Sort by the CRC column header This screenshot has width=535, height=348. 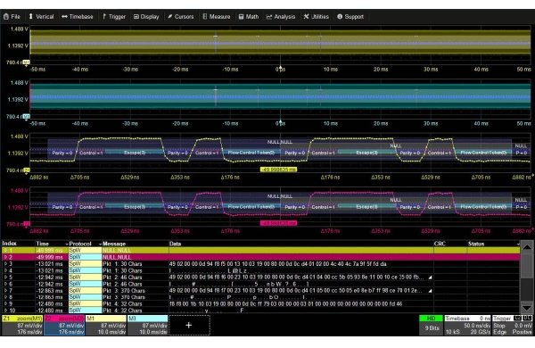tap(440, 244)
